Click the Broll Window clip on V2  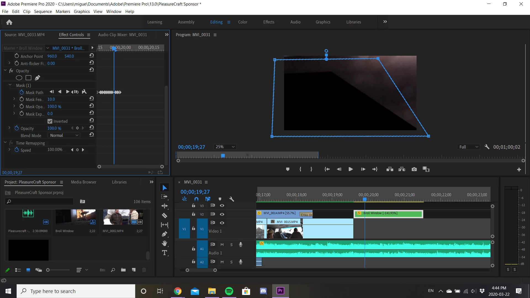[x=392, y=214]
